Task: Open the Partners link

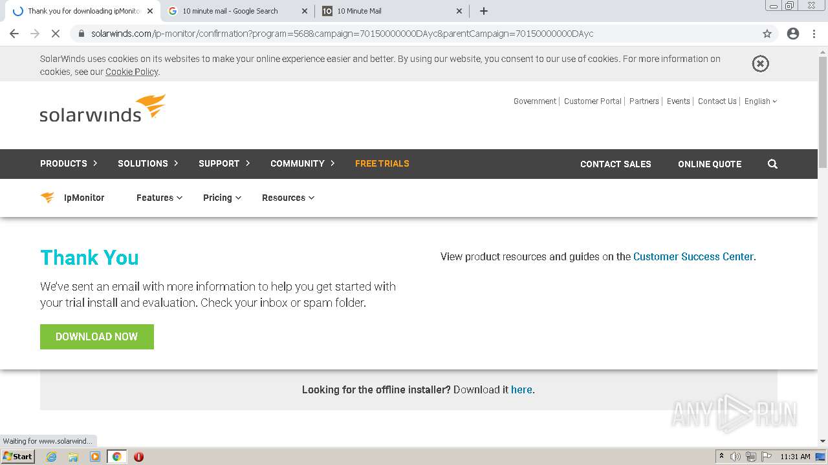Action: (644, 101)
